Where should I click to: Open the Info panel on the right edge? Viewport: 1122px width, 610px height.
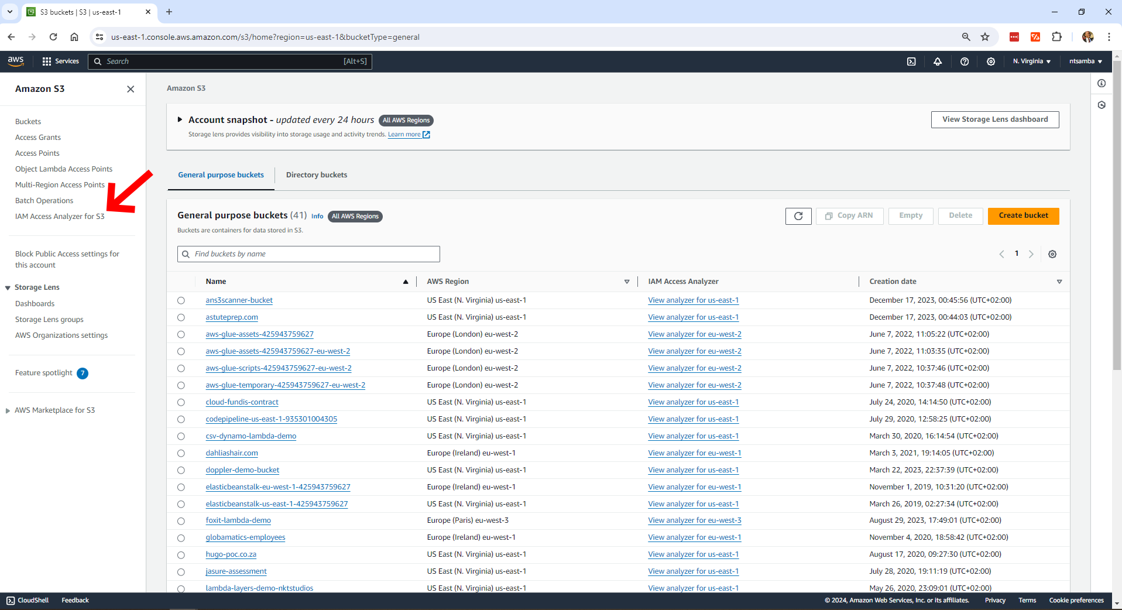1102,83
